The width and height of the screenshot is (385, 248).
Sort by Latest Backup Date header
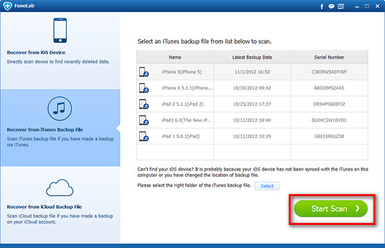[252, 57]
